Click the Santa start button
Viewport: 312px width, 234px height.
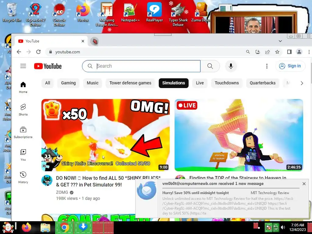[x=7, y=228]
